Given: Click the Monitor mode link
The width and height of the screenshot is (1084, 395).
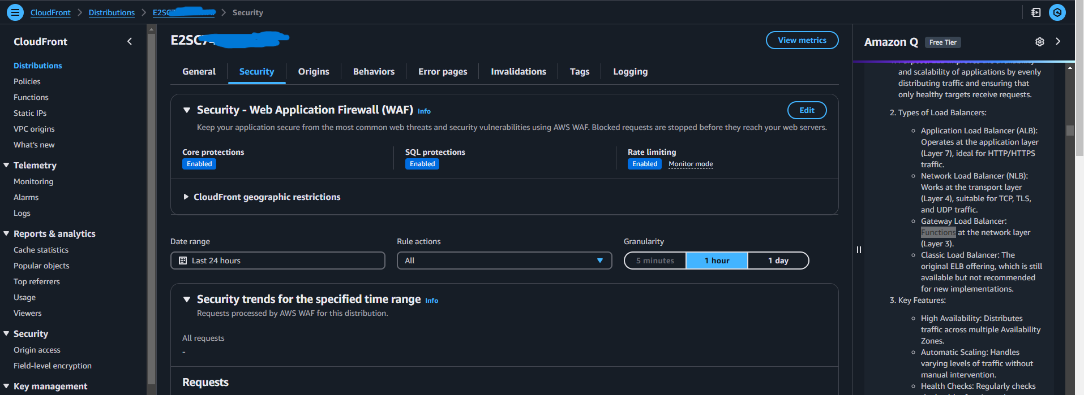Looking at the screenshot, I should [x=691, y=164].
